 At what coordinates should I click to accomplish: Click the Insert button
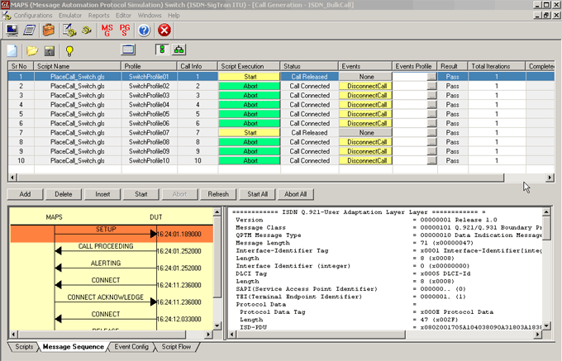click(102, 194)
